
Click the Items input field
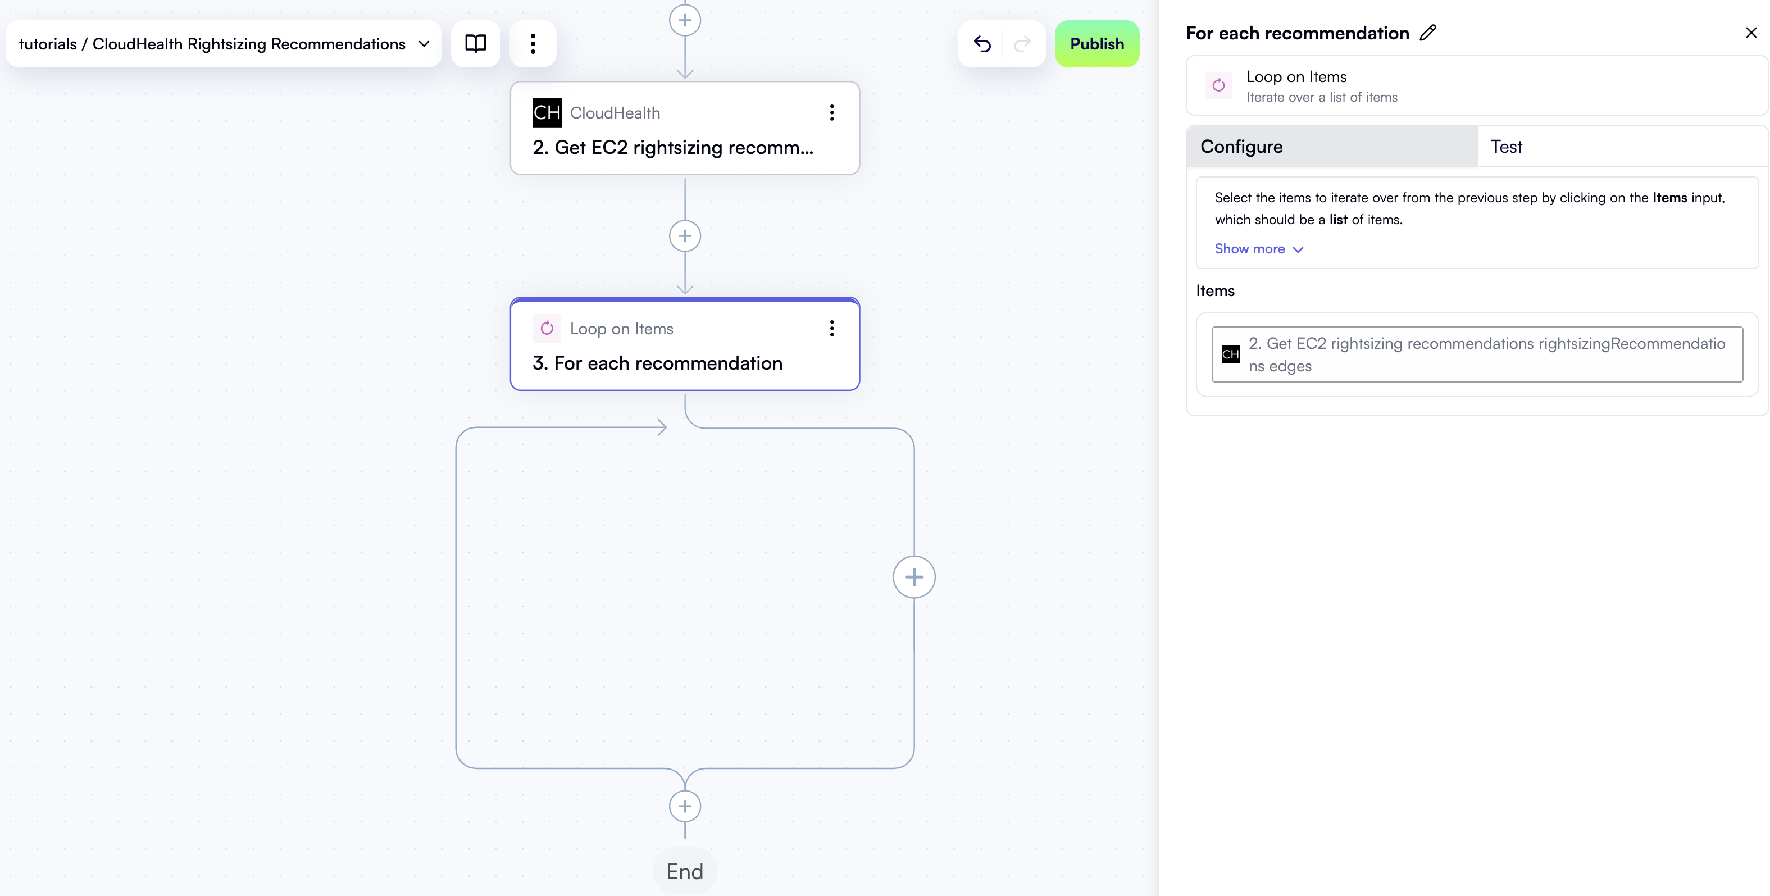click(x=1477, y=354)
